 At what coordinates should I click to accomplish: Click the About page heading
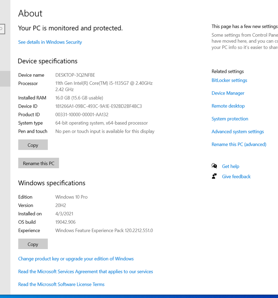[30, 13]
